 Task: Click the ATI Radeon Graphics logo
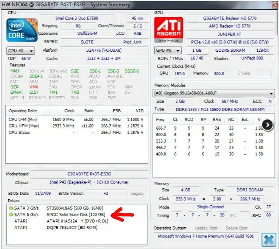click(169, 30)
